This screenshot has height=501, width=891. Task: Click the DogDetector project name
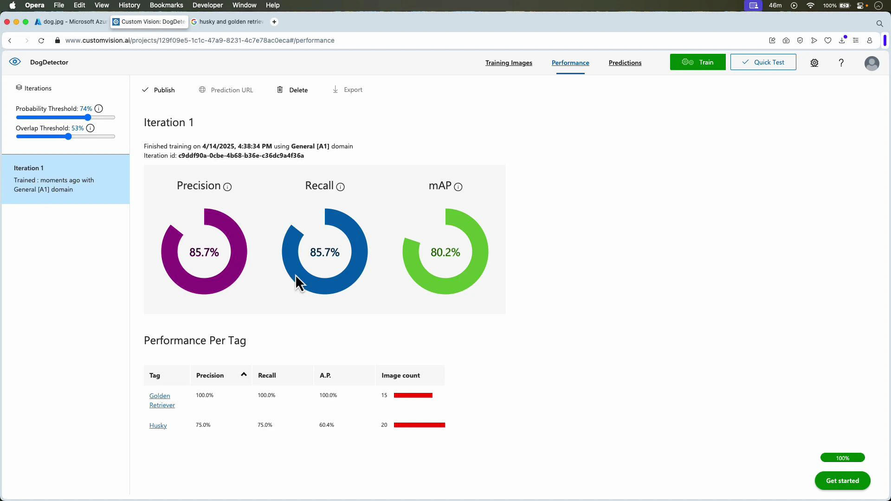pos(49,62)
